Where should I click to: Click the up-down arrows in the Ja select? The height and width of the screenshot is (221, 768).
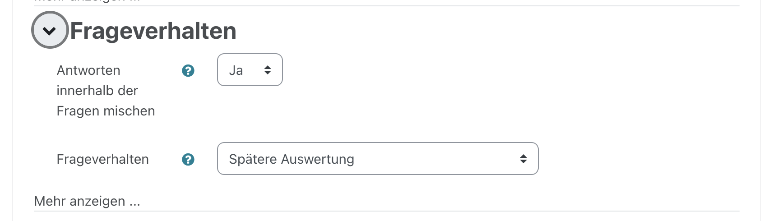268,70
